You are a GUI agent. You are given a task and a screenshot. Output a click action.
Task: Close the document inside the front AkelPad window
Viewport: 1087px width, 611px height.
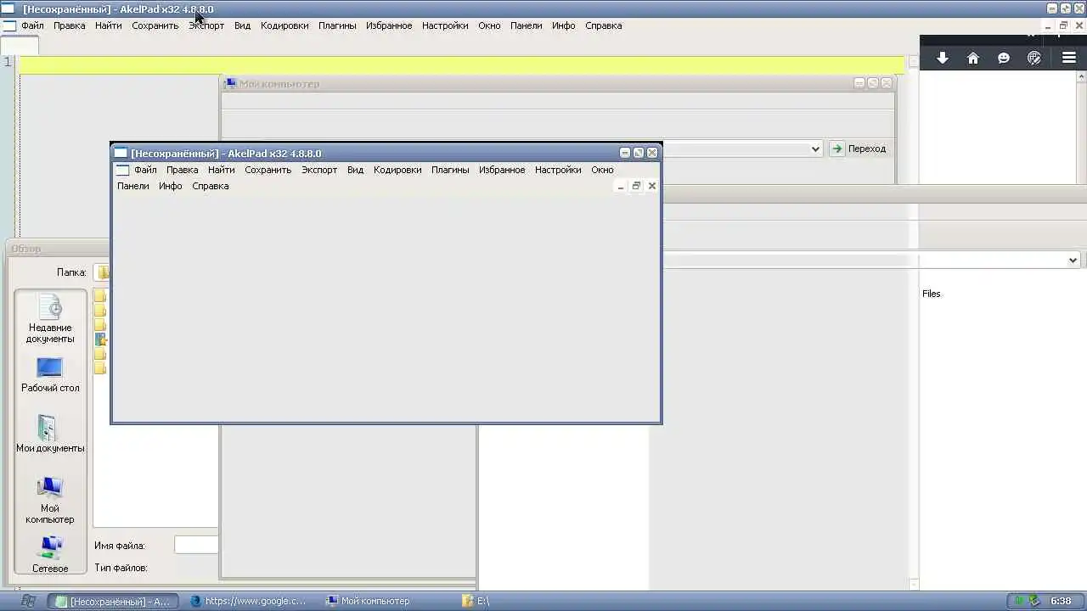(652, 186)
